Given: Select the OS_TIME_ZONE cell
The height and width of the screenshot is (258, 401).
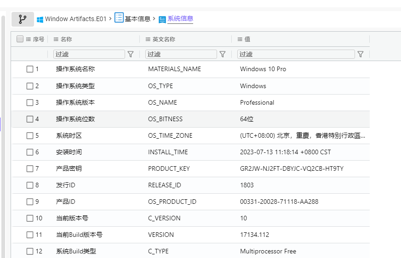Looking at the screenshot, I should tap(170, 135).
